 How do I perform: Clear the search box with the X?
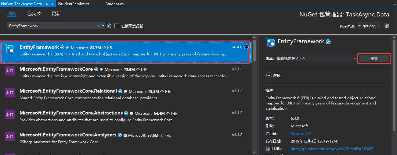(x=99, y=26)
